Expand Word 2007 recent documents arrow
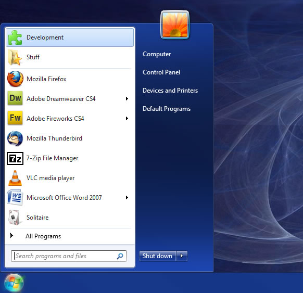Screen dimensions: 303x293 [x=127, y=197]
